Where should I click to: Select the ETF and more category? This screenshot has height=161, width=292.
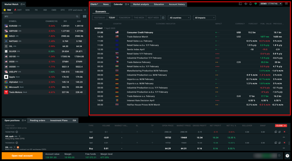[x=75, y=10]
